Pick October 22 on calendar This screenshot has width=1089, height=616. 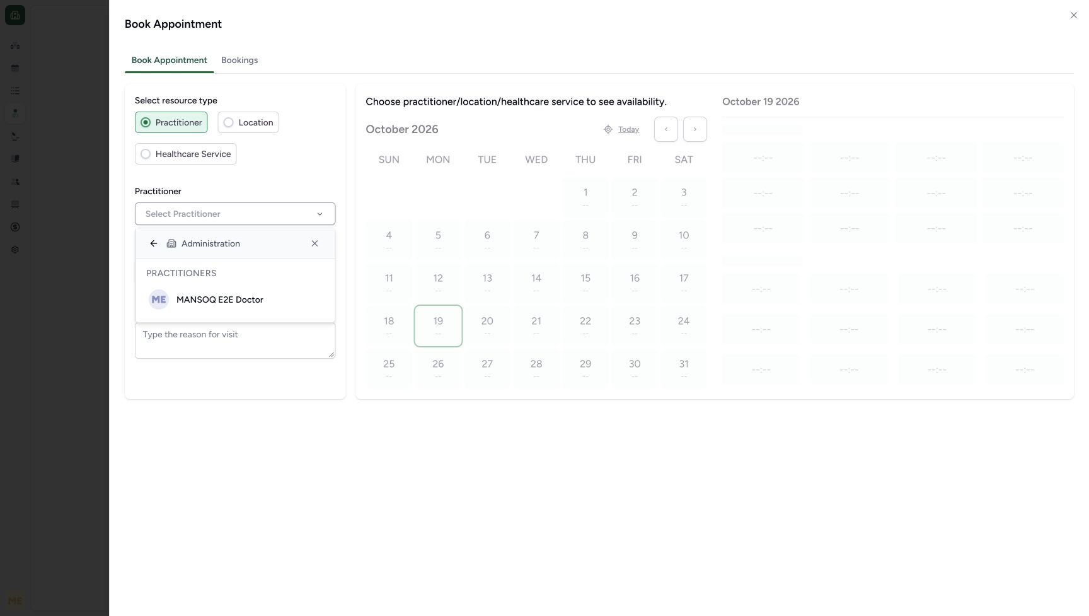585,326
